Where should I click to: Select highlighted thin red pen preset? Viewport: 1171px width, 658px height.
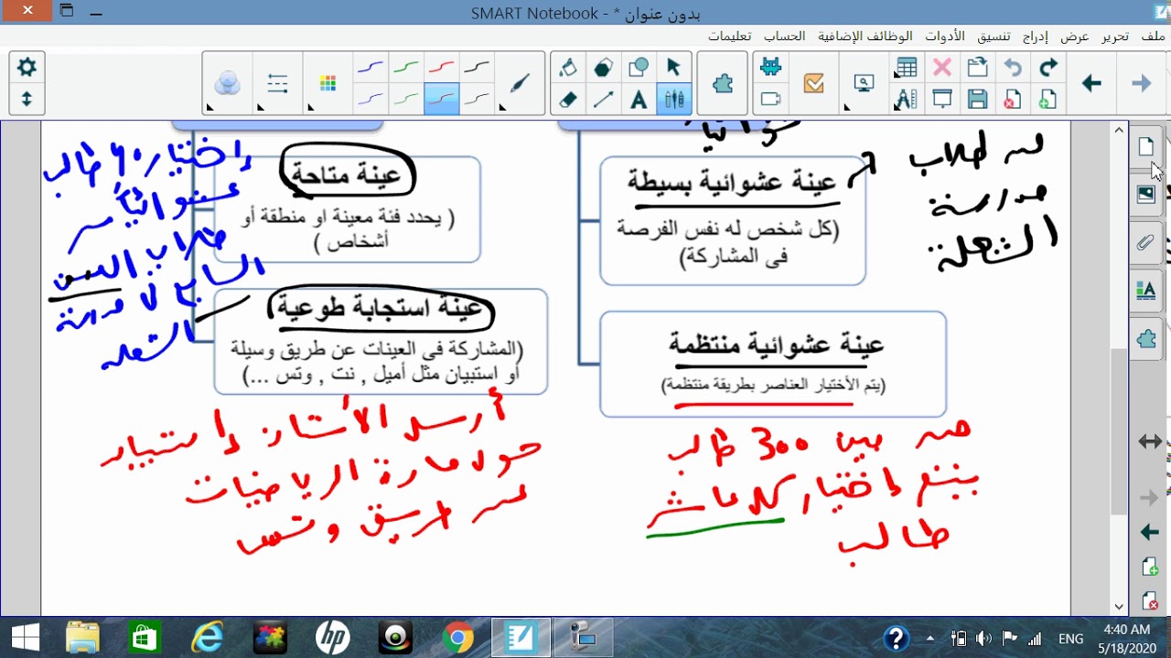tap(442, 99)
